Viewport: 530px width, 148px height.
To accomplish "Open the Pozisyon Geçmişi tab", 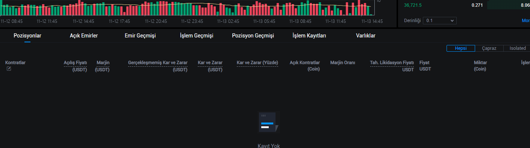I will [x=253, y=36].
